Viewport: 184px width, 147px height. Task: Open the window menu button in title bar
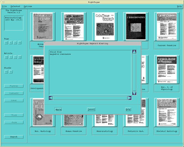coord(3,2)
